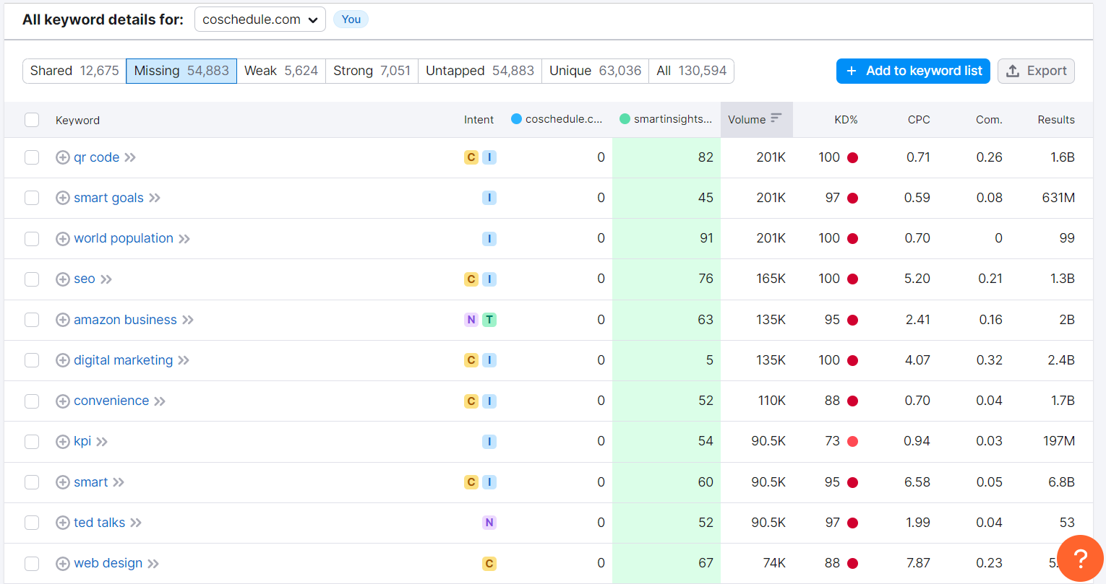This screenshot has width=1106, height=584.
Task: Click plus icon next to seo keyword
Action: [x=63, y=279]
